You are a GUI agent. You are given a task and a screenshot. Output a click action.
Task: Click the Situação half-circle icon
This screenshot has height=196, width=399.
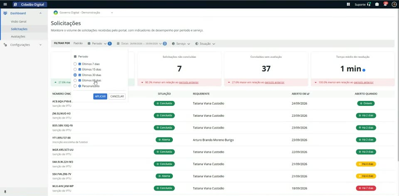[197, 44]
